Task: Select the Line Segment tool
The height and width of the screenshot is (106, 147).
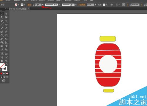Action: (x=2, y=25)
